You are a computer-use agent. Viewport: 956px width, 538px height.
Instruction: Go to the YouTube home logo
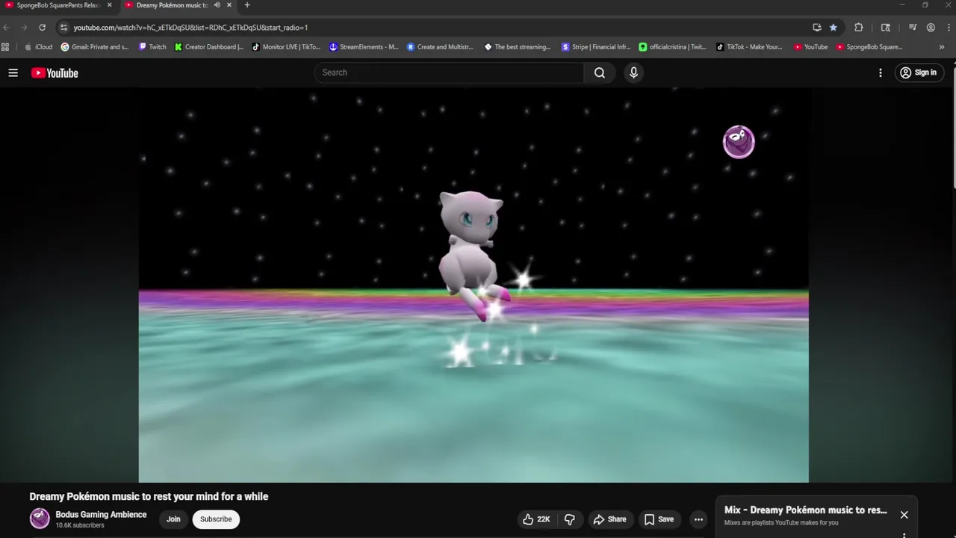55,72
